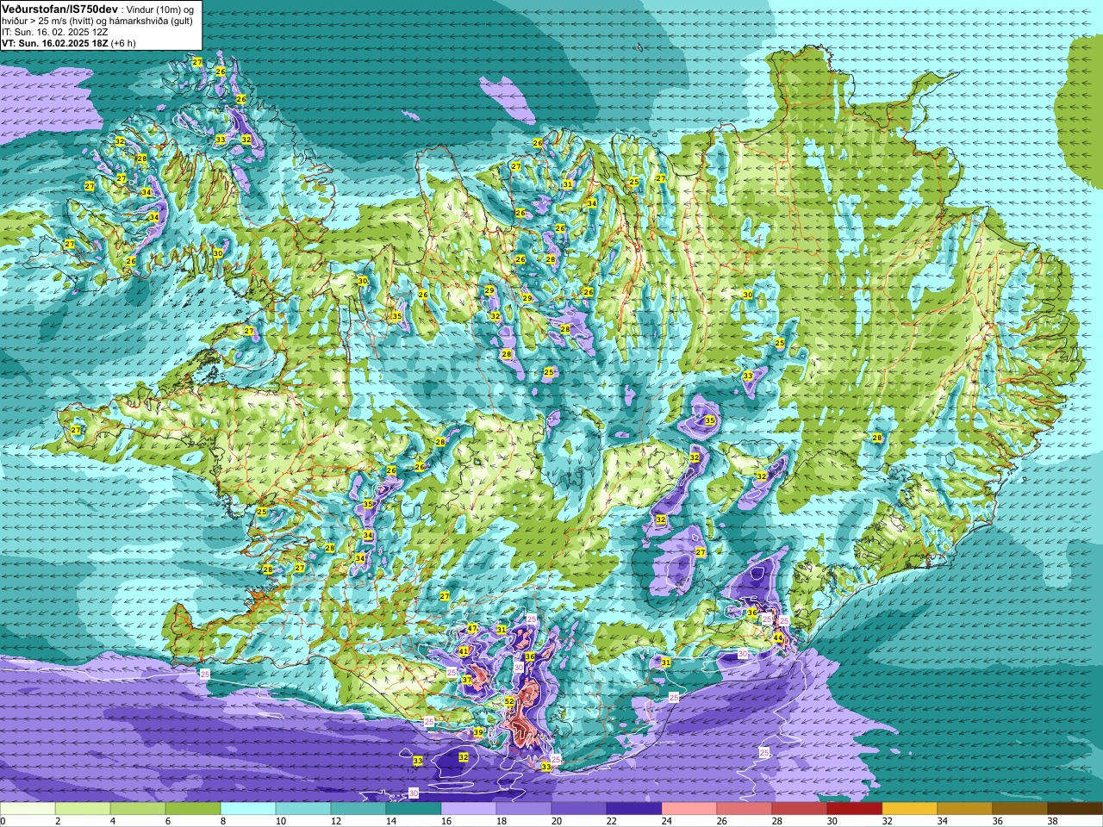Click the 18–20 purple legend segment

(x=524, y=809)
